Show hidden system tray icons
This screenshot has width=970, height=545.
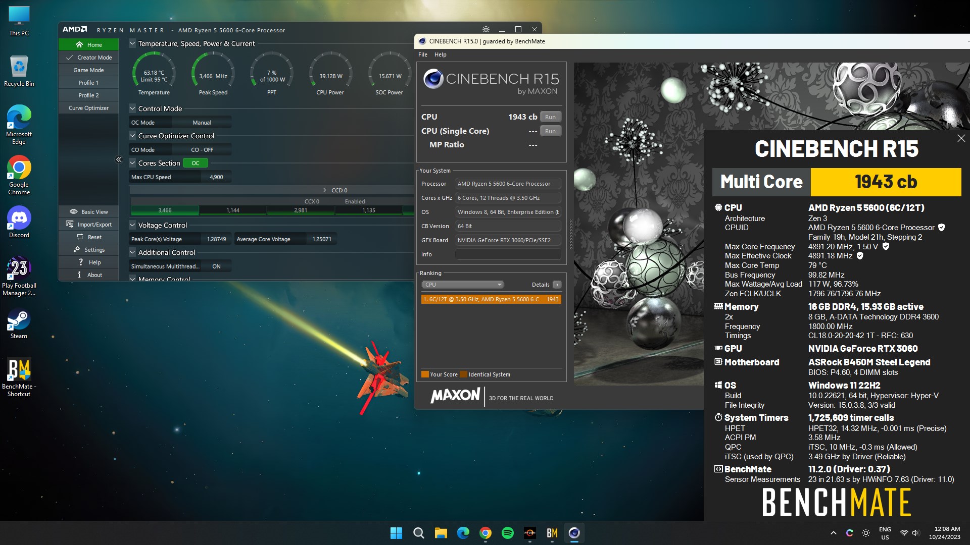pyautogui.click(x=834, y=533)
